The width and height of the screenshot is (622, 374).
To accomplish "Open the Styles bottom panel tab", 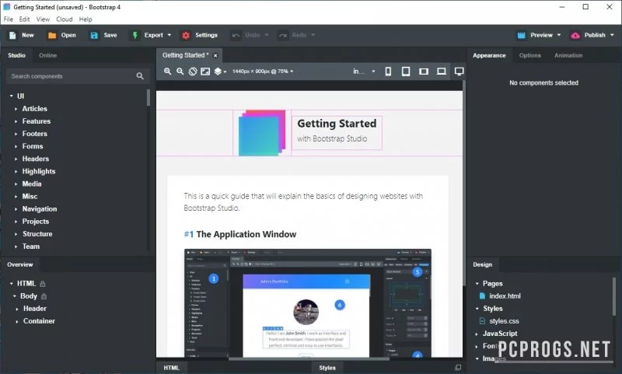I will pyautogui.click(x=327, y=368).
